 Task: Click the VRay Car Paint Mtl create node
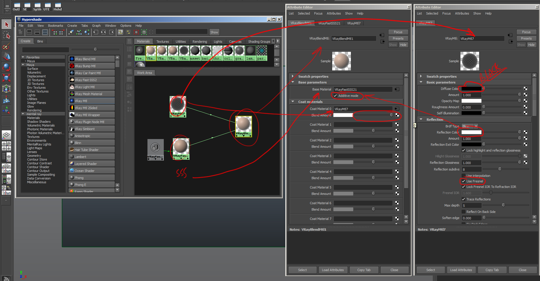coord(92,73)
